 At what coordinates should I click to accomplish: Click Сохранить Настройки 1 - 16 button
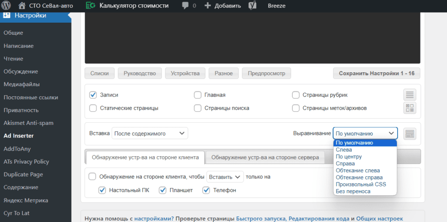(x=377, y=73)
